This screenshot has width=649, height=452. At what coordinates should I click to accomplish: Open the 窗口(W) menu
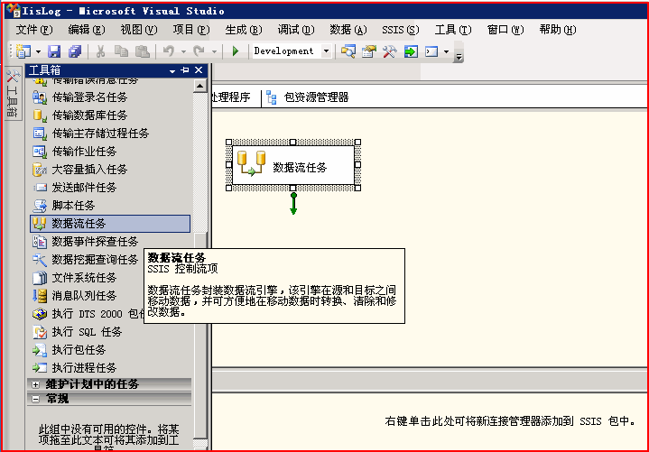(505, 30)
